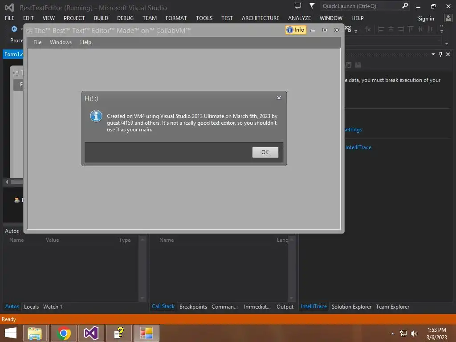The image size is (456, 342).
Task: Switch to the Form1 document tab
Action: [x=13, y=54]
